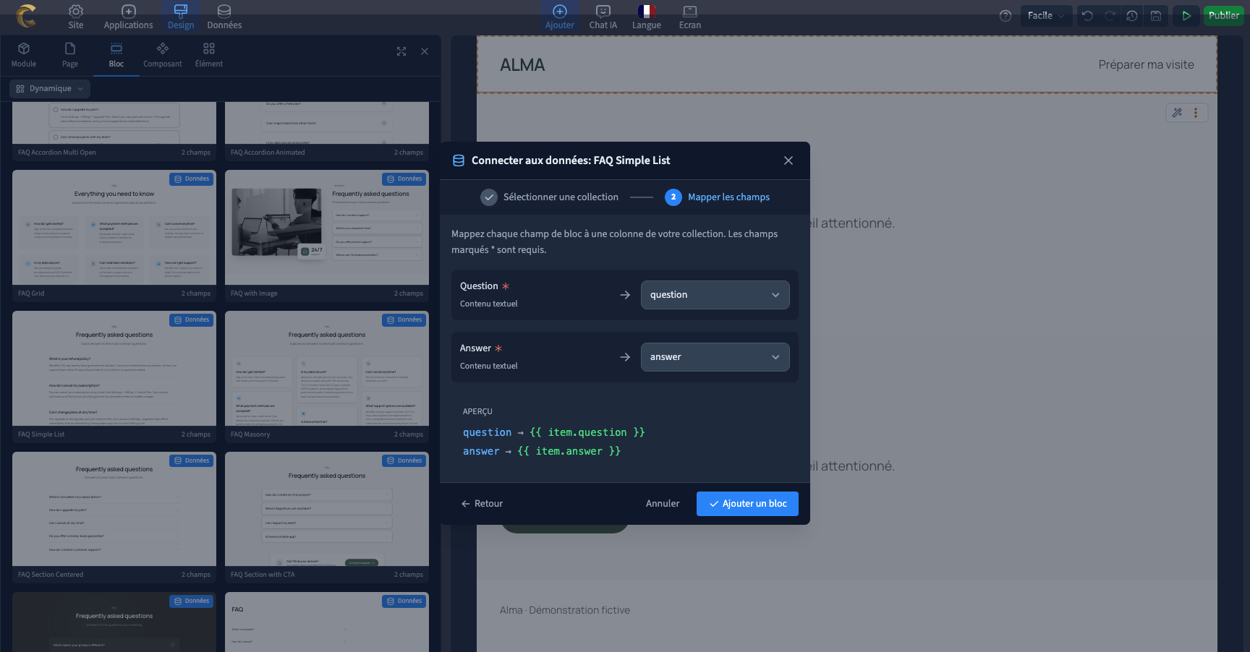Image resolution: width=1250 pixels, height=652 pixels.
Task: Change language via the French flag
Action: [x=647, y=12]
